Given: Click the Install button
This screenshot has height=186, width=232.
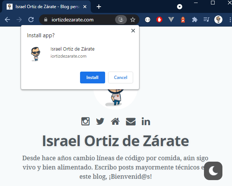Looking at the screenshot, I should 92,77.
